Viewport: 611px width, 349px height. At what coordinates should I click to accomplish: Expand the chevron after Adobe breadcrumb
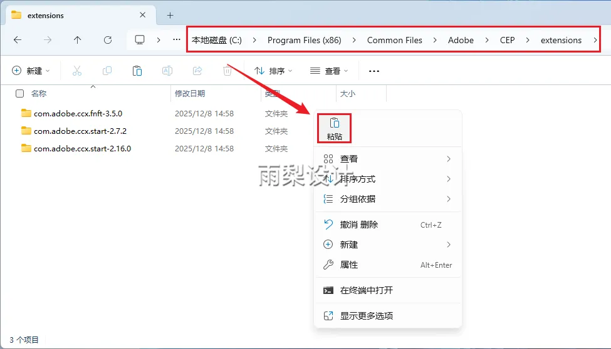coord(487,40)
